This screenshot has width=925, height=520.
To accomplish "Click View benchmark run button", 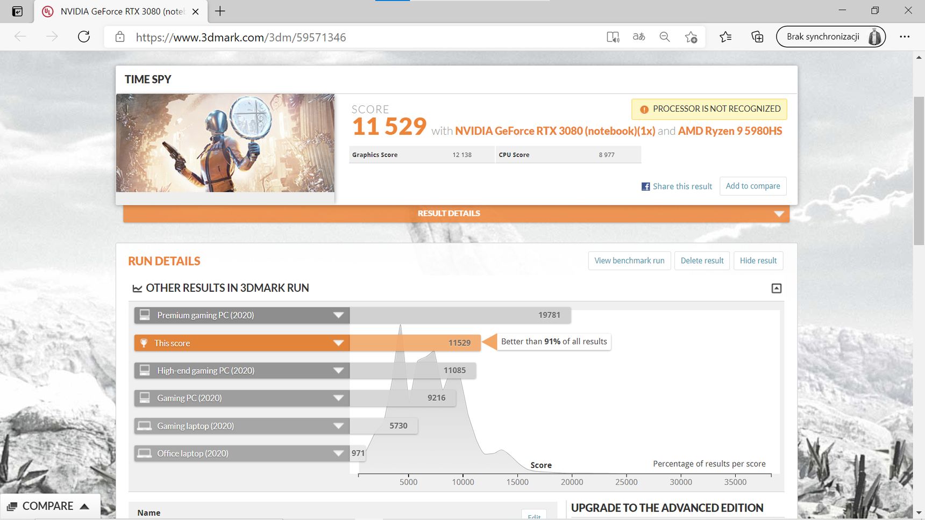I will click(629, 261).
